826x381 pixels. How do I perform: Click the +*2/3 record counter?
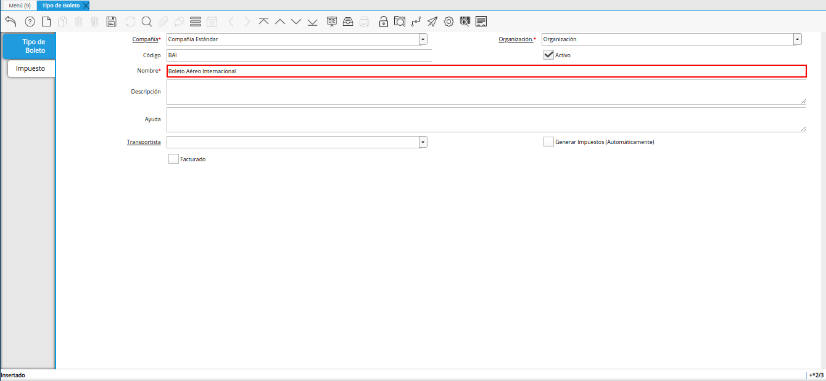point(816,375)
